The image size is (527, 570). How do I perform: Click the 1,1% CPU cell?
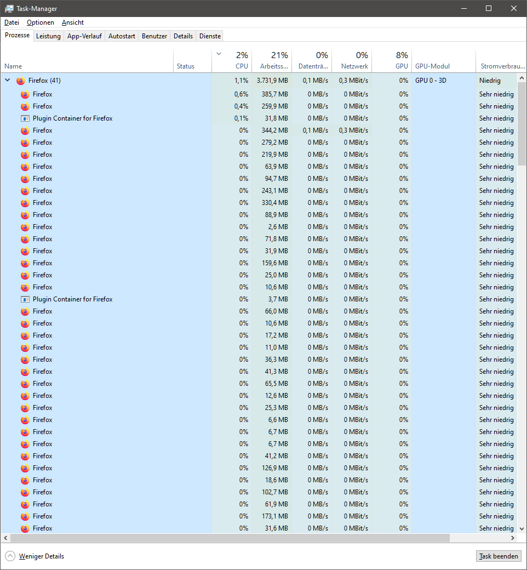(232, 81)
